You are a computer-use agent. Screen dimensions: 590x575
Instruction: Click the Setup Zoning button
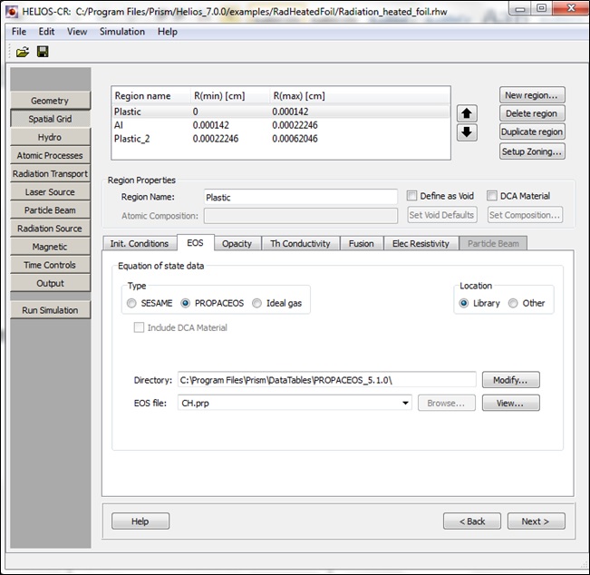tap(532, 151)
